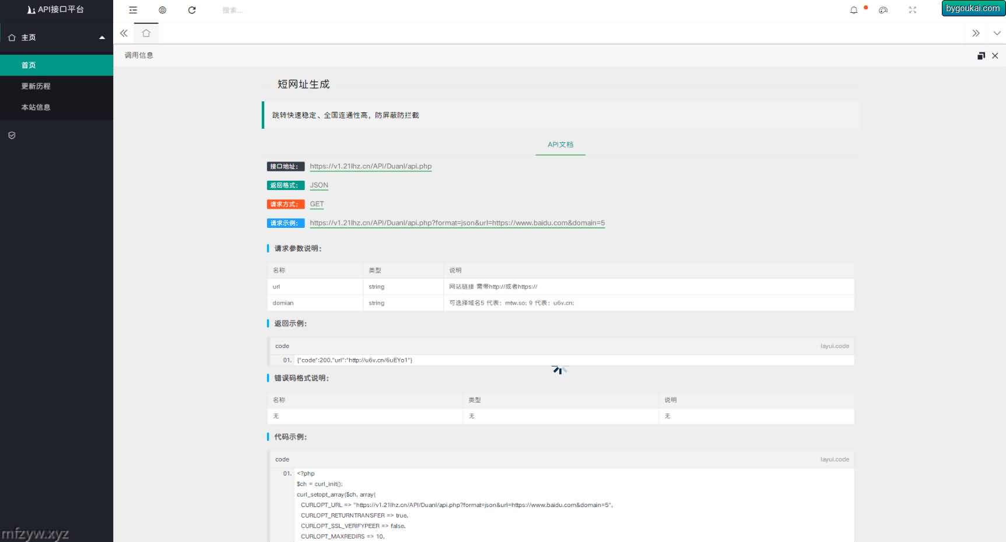Viewport: 1006px width, 542px height.
Task: Click the refresh page icon
Action: pyautogui.click(x=192, y=10)
